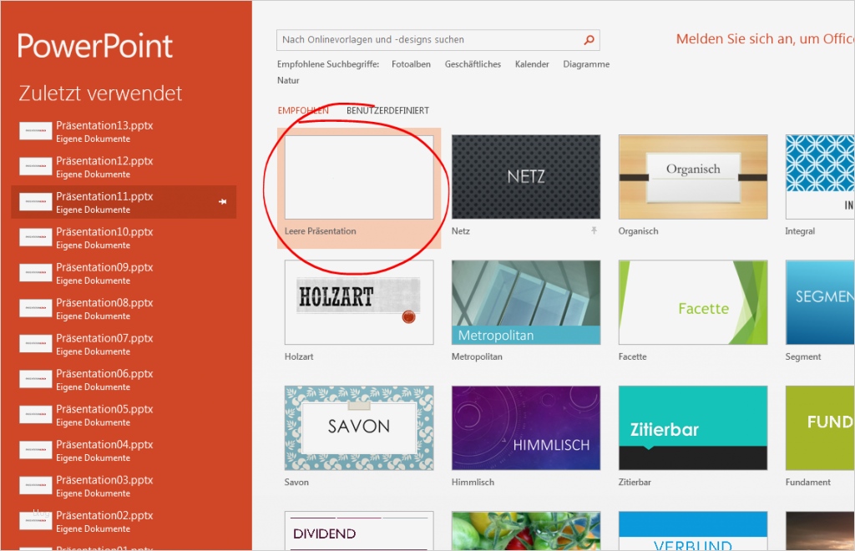Choose the Organisch template
855x551 pixels.
pos(691,175)
